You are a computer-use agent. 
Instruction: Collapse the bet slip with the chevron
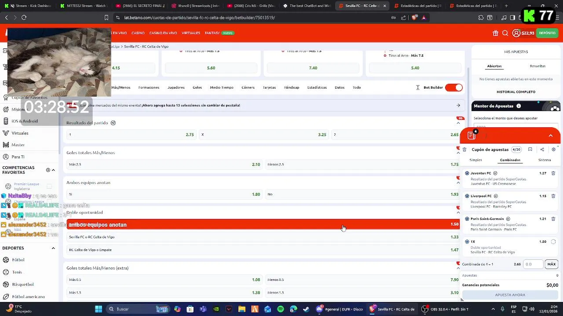[x=551, y=136]
